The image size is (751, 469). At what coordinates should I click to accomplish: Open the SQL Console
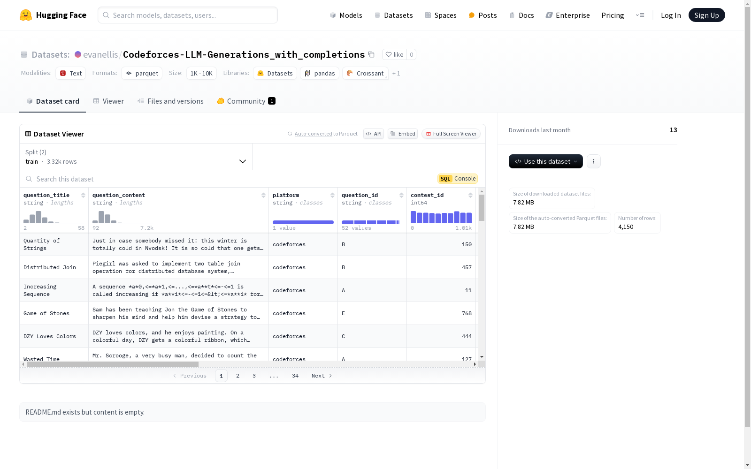[x=458, y=179]
